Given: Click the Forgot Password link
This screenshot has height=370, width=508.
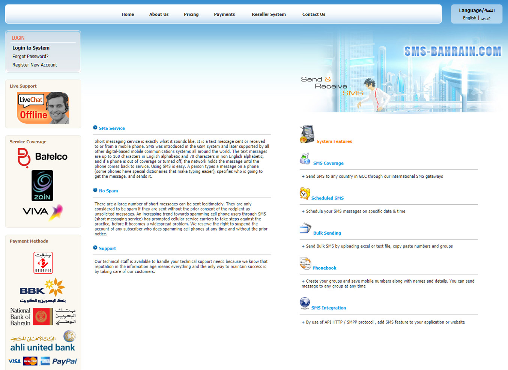Looking at the screenshot, I should [x=30, y=57].
